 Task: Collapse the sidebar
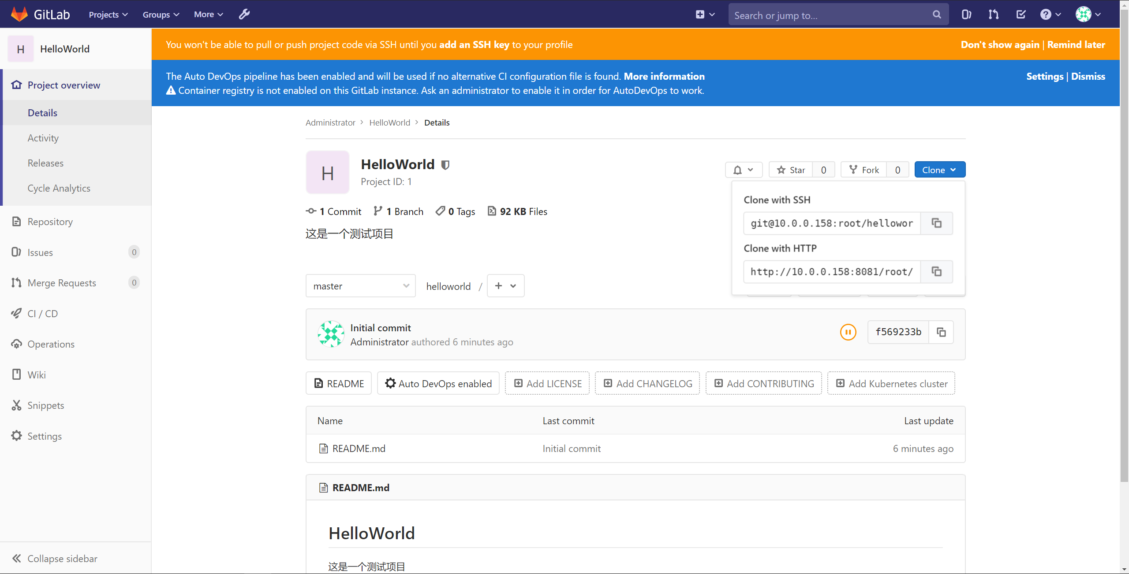pyautogui.click(x=55, y=559)
